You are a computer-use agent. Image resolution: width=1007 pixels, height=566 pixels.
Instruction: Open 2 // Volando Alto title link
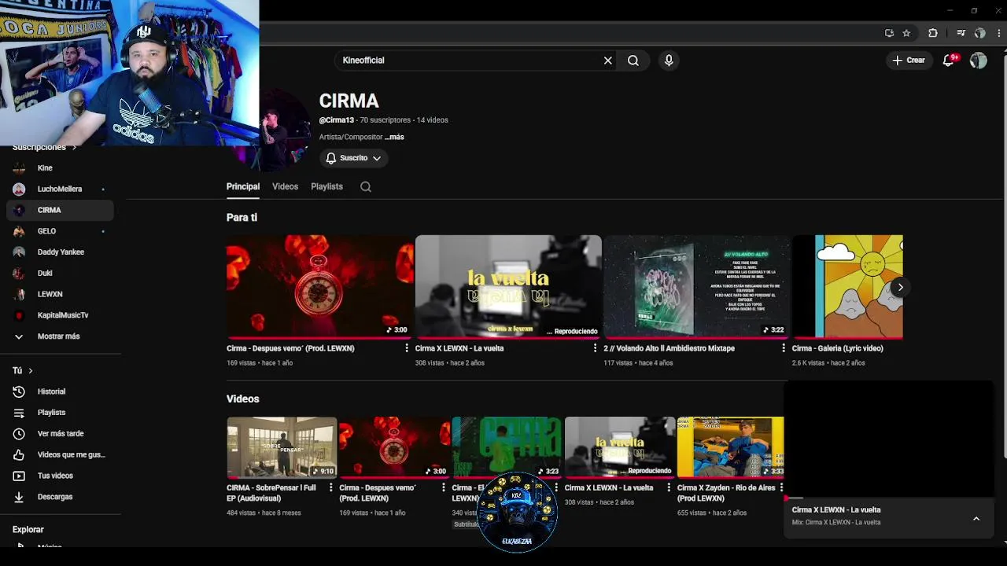(669, 348)
